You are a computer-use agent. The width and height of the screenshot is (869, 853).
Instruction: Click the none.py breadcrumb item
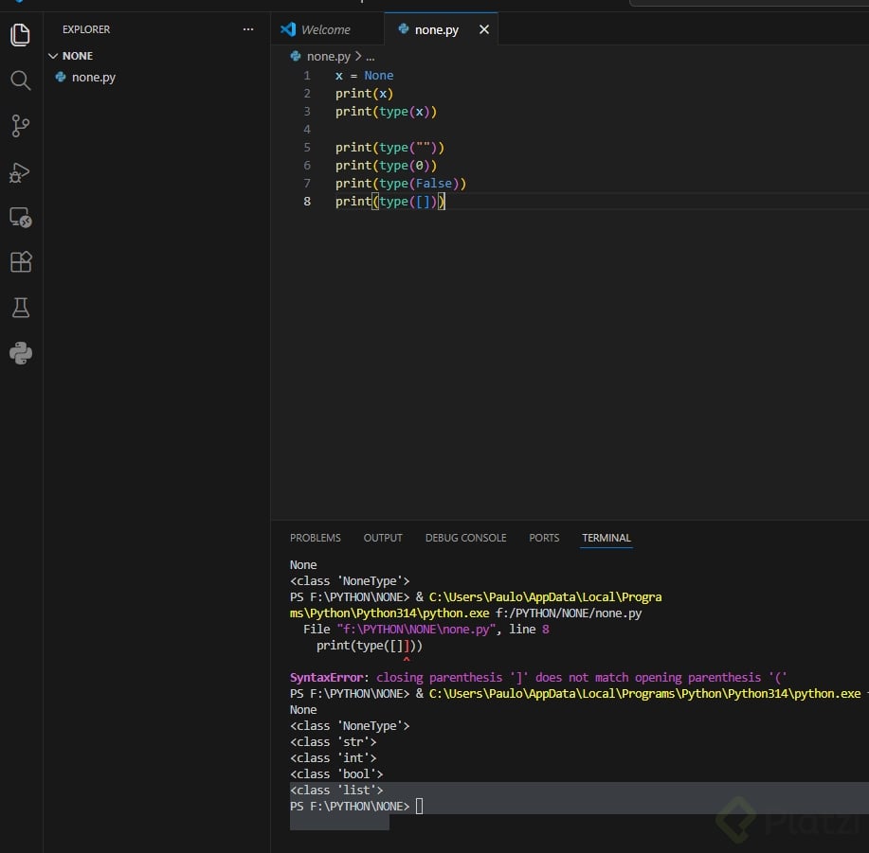[x=328, y=57]
